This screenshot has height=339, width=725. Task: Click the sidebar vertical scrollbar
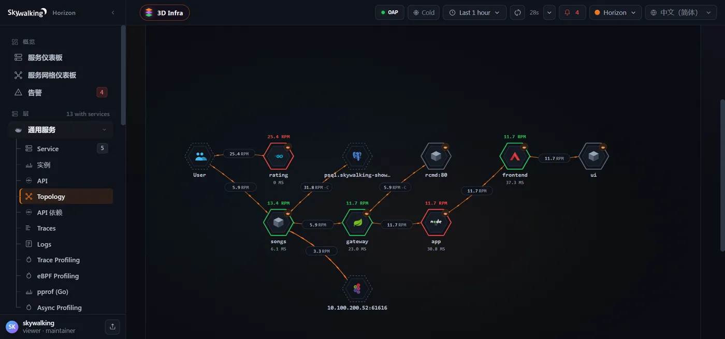(x=123, y=75)
